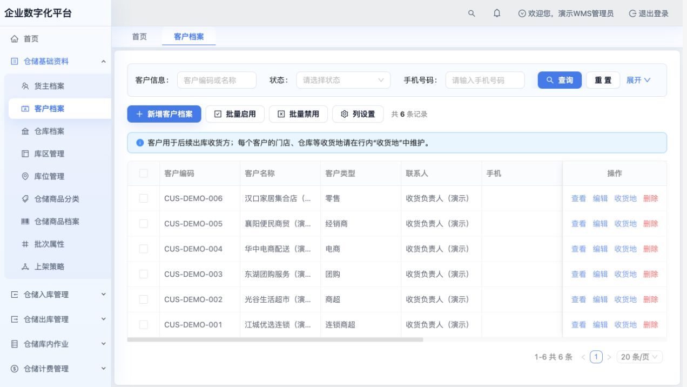687x387 pixels.
Task: Expand more filters with 展开
Action: [x=638, y=80]
